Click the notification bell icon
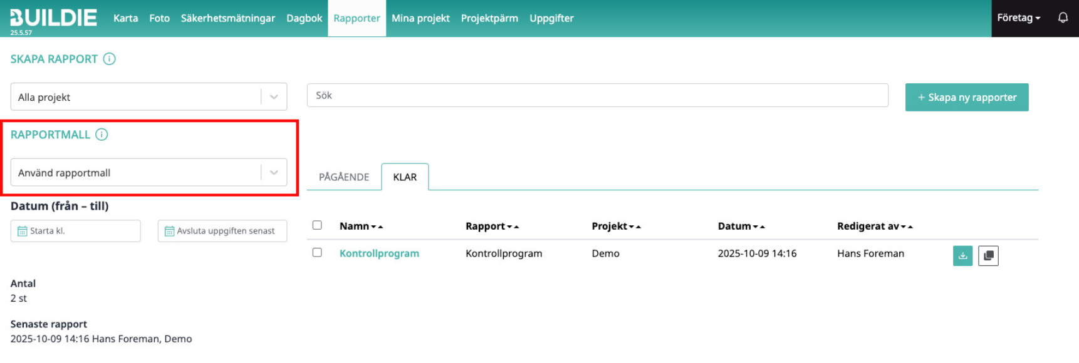Screen dimensions: 1079x363 1063,18
